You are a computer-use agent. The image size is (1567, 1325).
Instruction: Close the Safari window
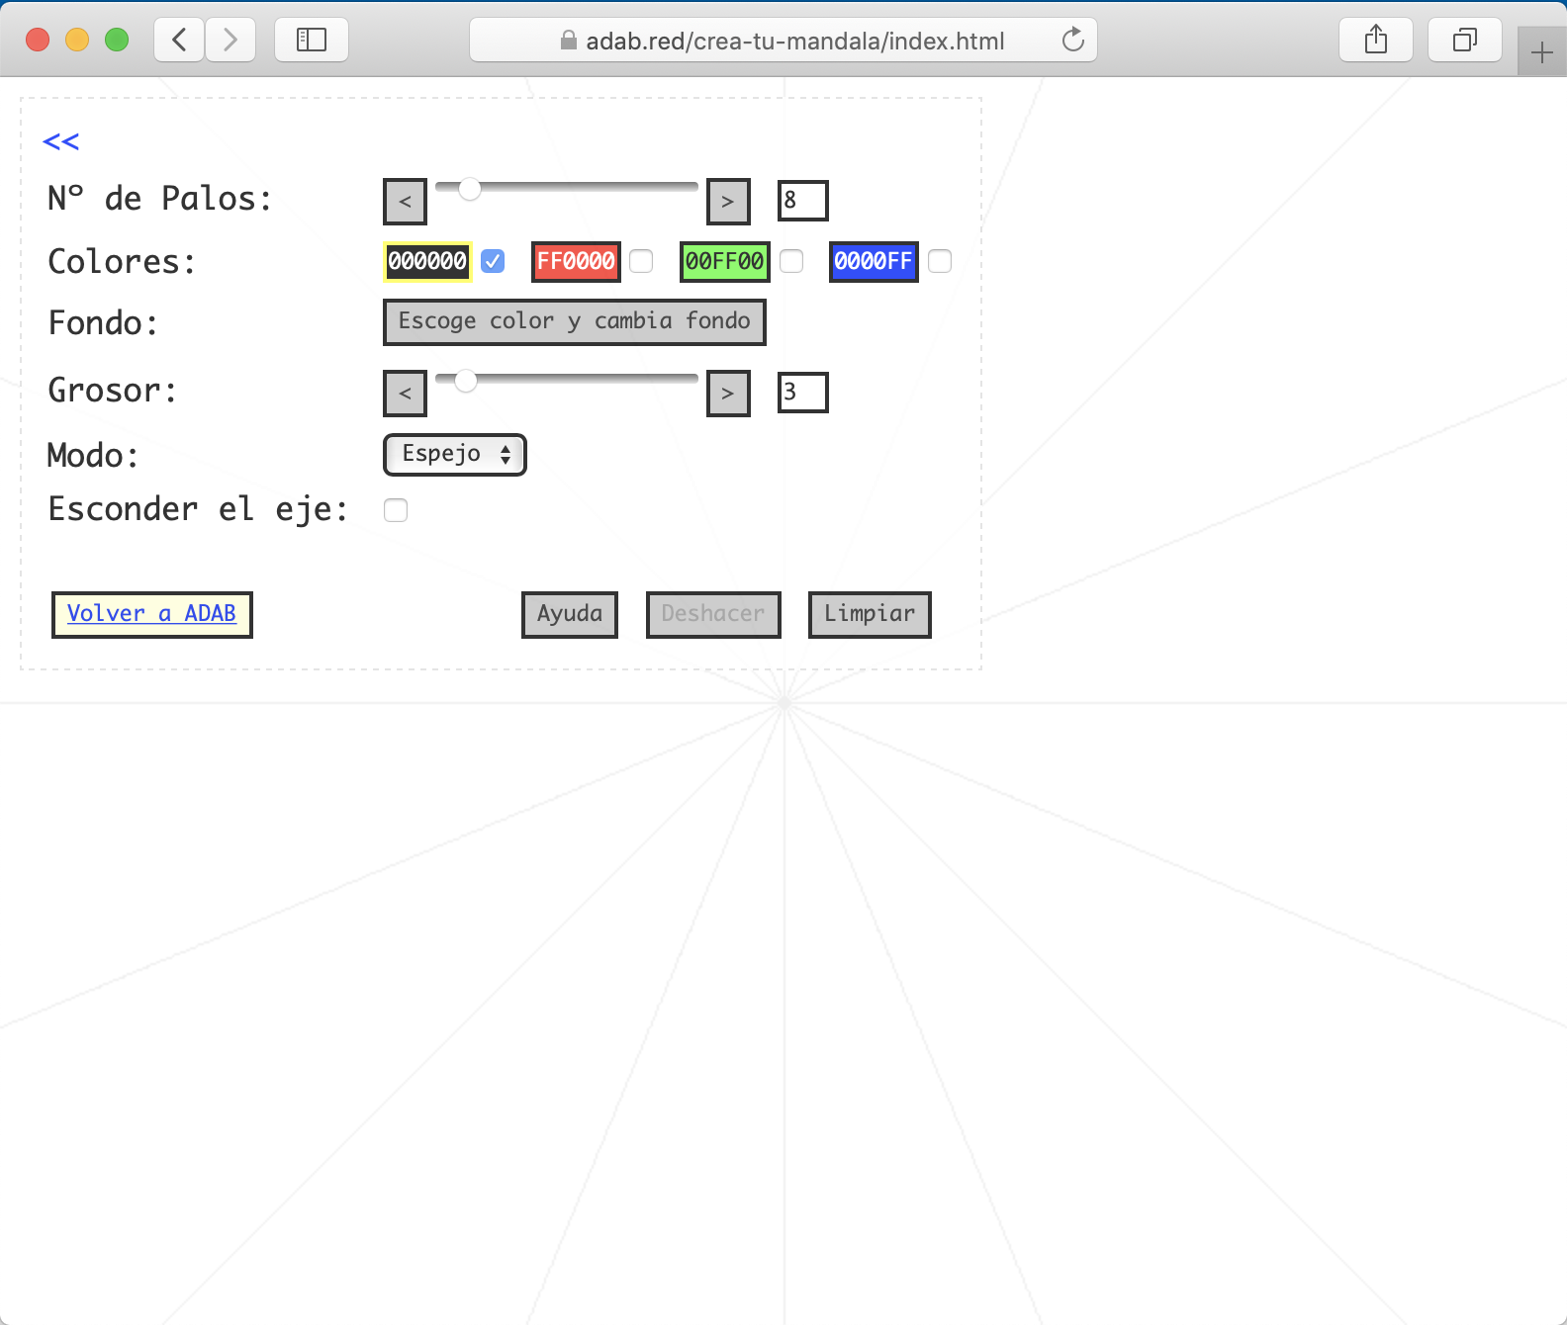pos(38,40)
